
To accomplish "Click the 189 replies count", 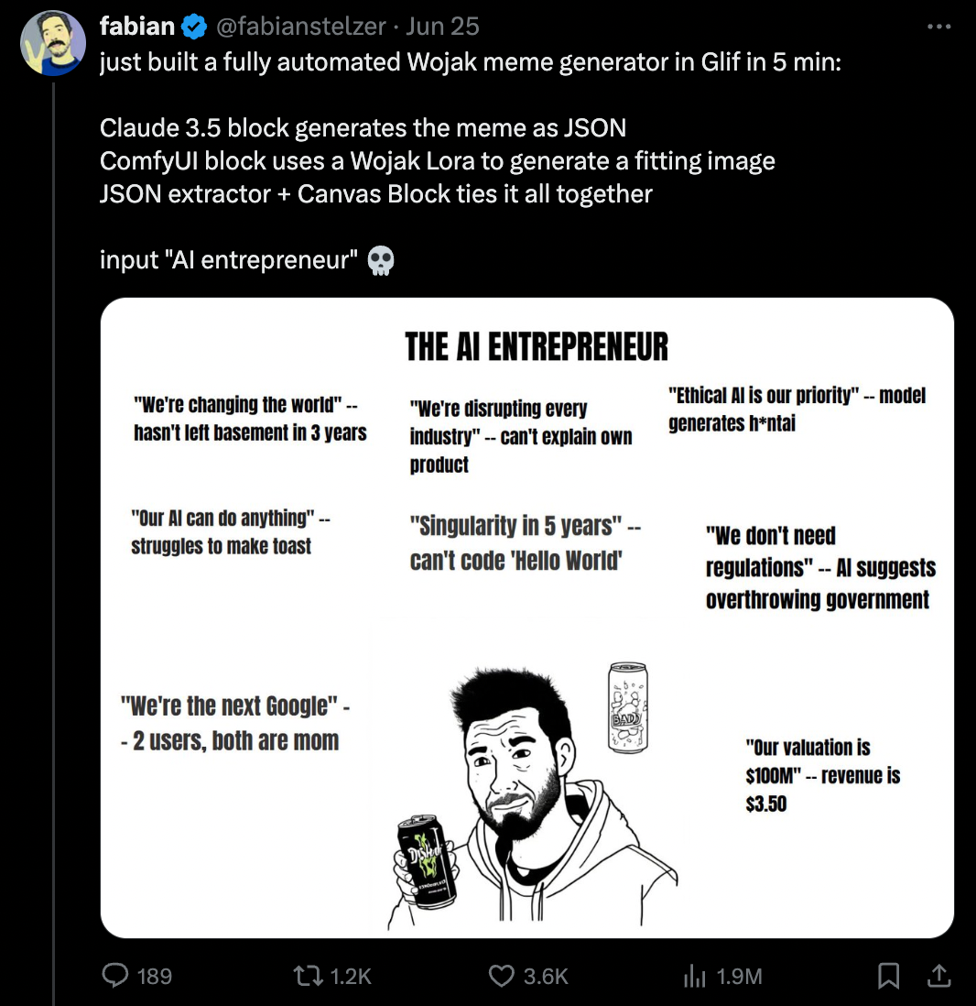I will click(x=154, y=977).
